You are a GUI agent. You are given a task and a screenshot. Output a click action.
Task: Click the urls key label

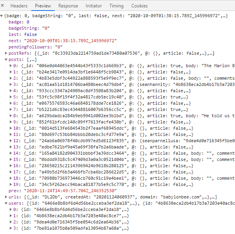click(x=14, y=197)
